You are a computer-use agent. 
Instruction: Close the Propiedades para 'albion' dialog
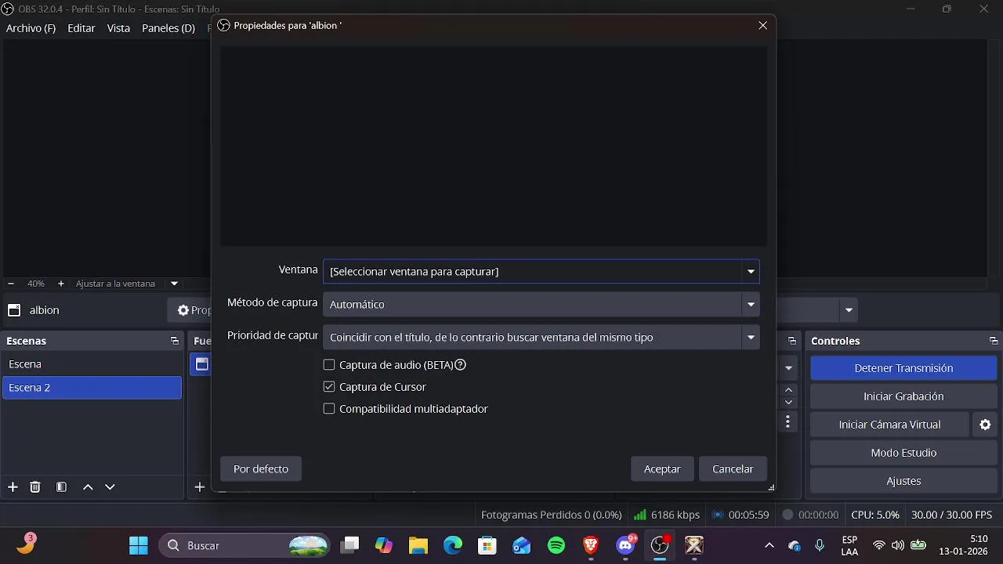click(x=762, y=25)
